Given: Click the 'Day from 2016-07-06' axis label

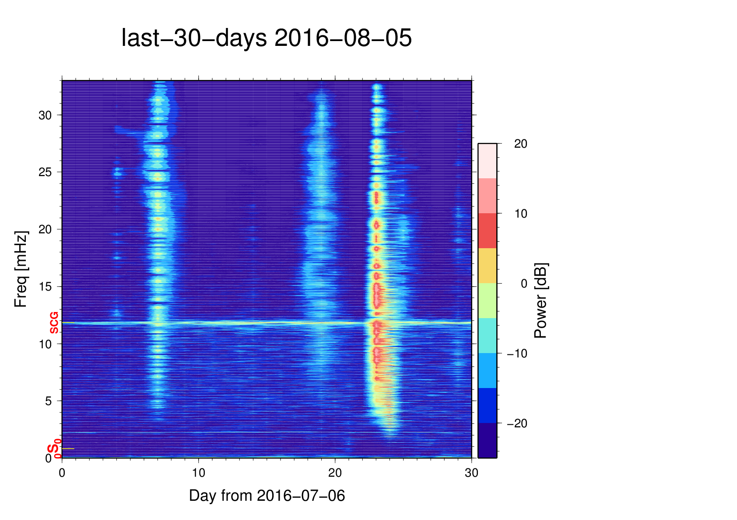Looking at the screenshot, I should [267, 496].
